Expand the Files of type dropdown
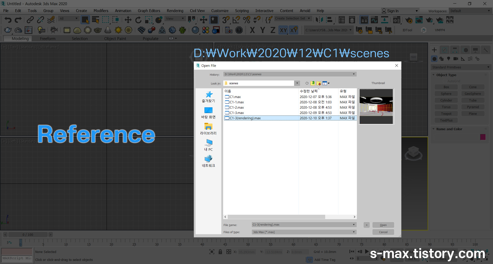493x264 pixels. pyautogui.click(x=354, y=232)
